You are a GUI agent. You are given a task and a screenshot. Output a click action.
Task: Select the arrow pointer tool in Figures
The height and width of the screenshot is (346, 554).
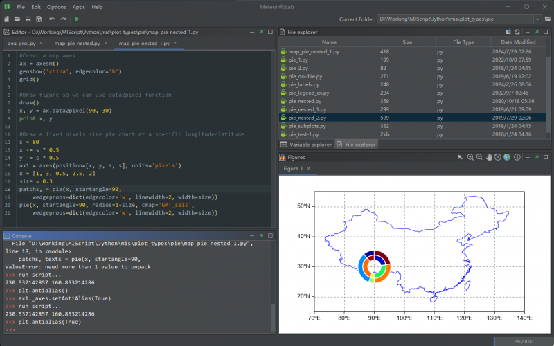click(460, 157)
